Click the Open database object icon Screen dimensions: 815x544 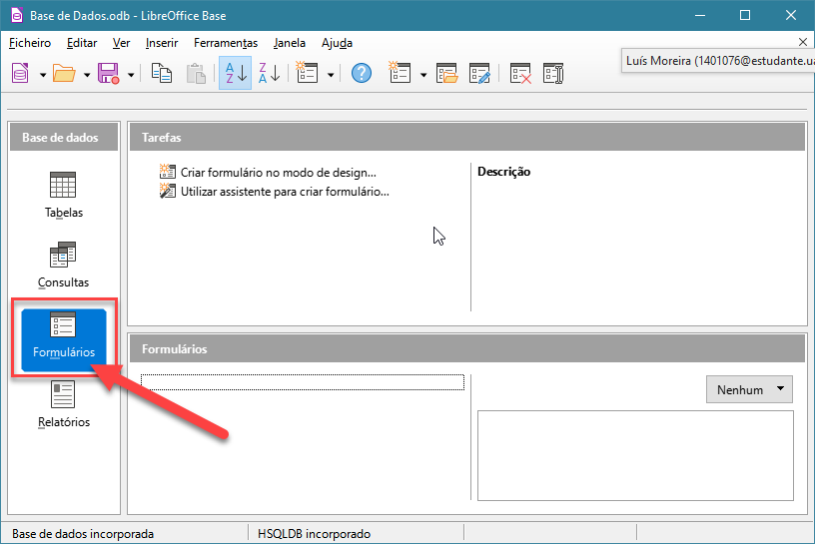(447, 73)
